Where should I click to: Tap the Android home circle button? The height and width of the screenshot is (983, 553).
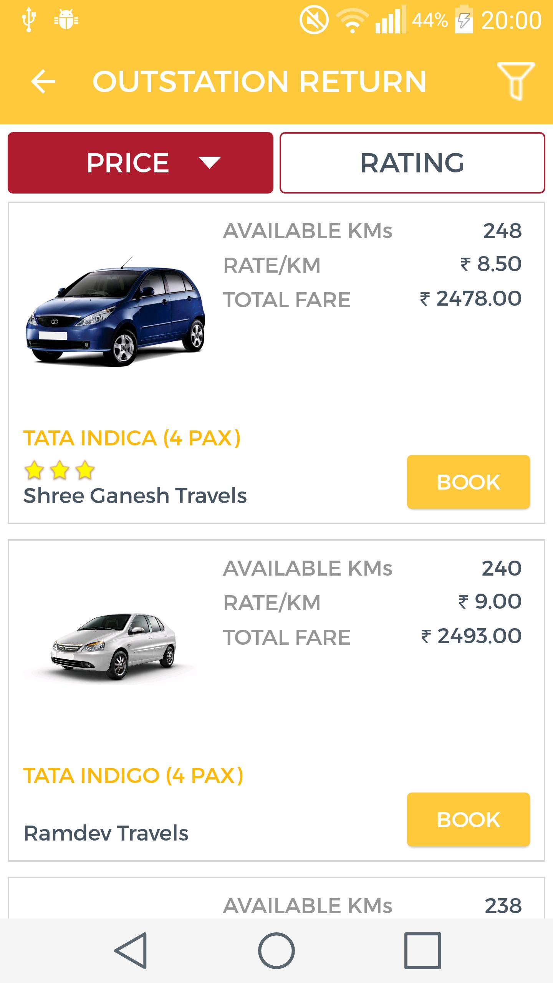(276, 950)
